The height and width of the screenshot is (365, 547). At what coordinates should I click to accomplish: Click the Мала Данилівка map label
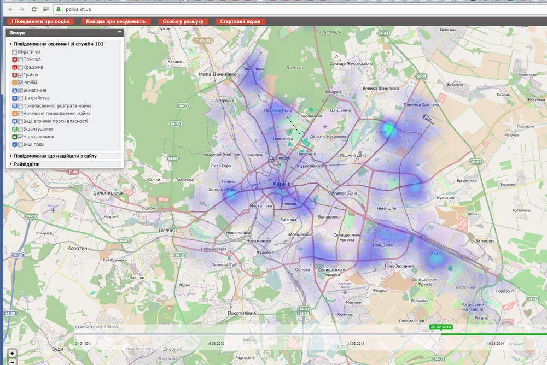(x=217, y=74)
